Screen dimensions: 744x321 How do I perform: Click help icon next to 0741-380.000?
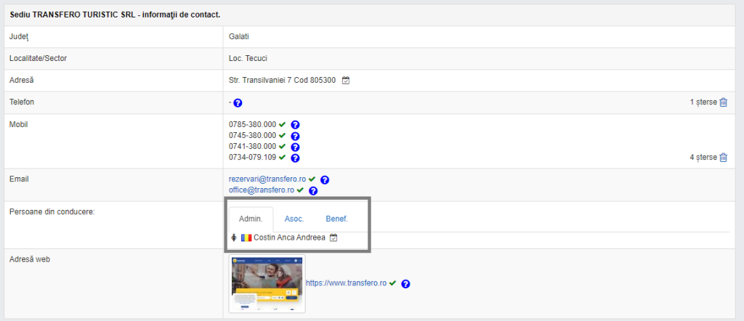coord(295,147)
